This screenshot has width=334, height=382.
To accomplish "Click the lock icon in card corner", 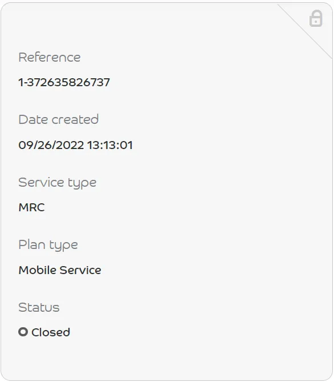I will [x=316, y=18].
